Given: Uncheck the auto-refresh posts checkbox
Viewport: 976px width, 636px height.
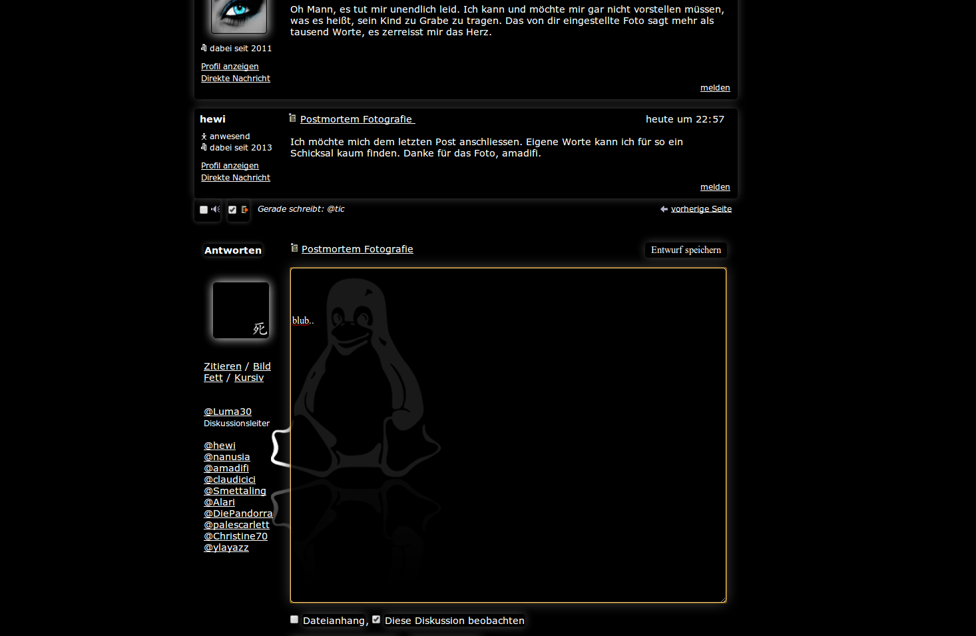Looking at the screenshot, I should point(232,210).
